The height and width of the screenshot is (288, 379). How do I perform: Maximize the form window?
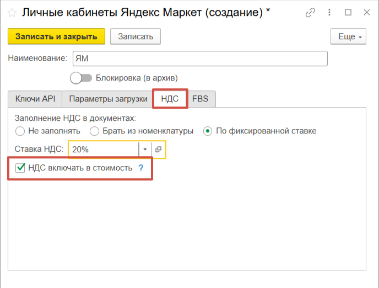(348, 12)
